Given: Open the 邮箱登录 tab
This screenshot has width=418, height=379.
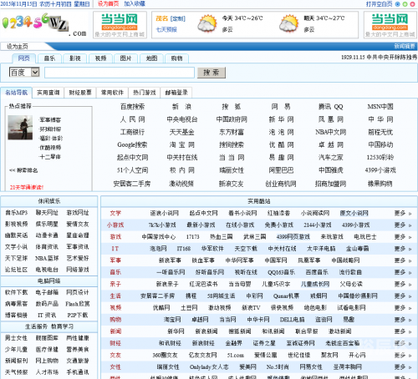Looking at the screenshot, I should [176, 93].
